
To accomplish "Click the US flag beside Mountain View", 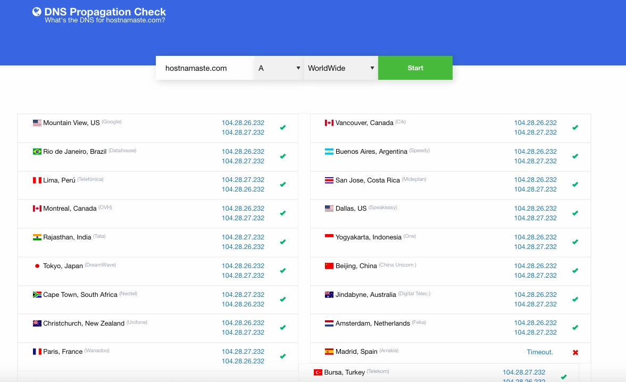I will point(37,123).
